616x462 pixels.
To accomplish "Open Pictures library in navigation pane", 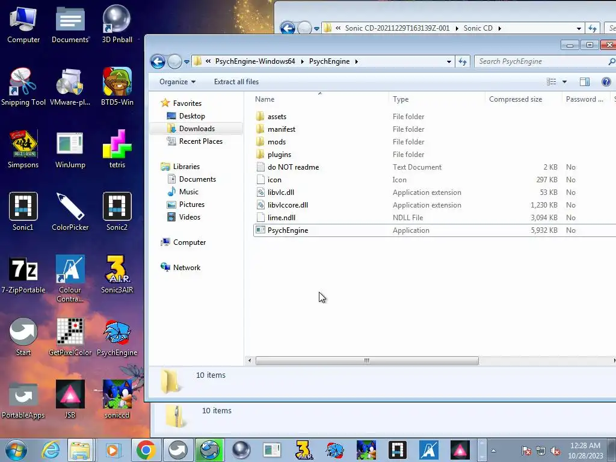I will pyautogui.click(x=191, y=205).
